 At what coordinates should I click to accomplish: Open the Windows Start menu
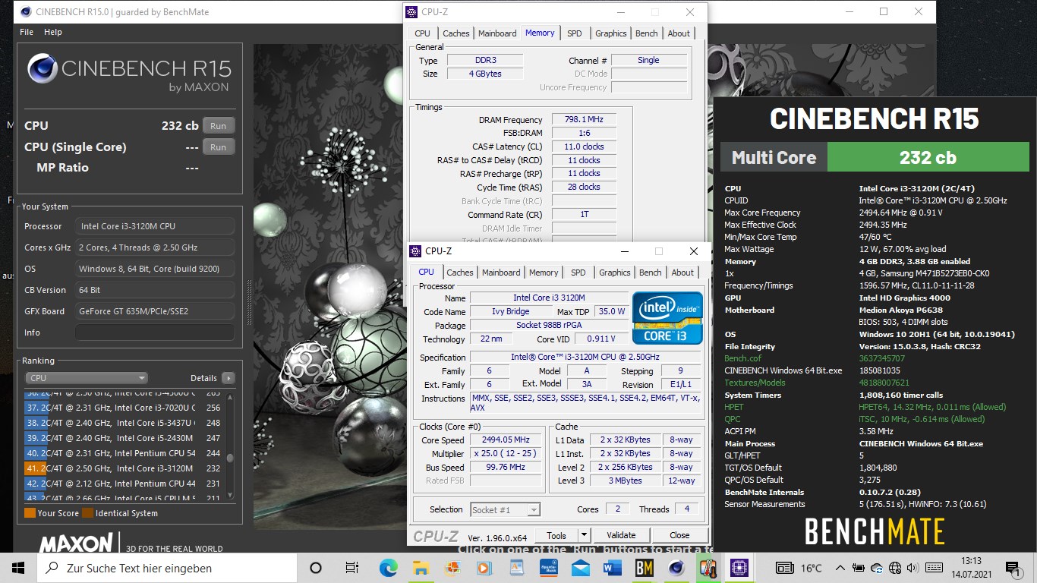18,568
